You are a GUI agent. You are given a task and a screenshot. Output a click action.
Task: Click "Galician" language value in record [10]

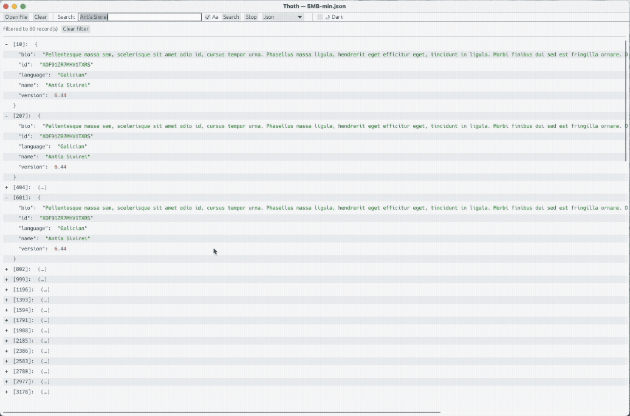pos(72,75)
